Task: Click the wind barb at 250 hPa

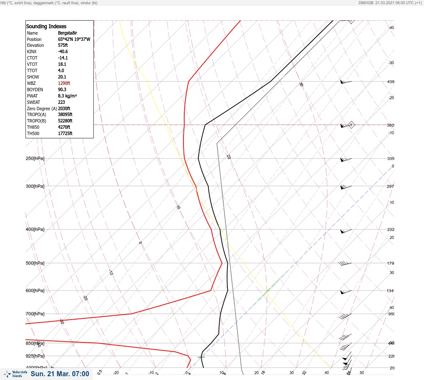Action: [346, 160]
